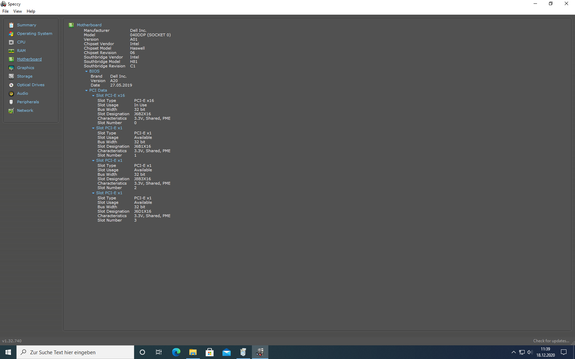Click the Cortana circle icon
Image resolution: width=575 pixels, height=359 pixels.
142,352
